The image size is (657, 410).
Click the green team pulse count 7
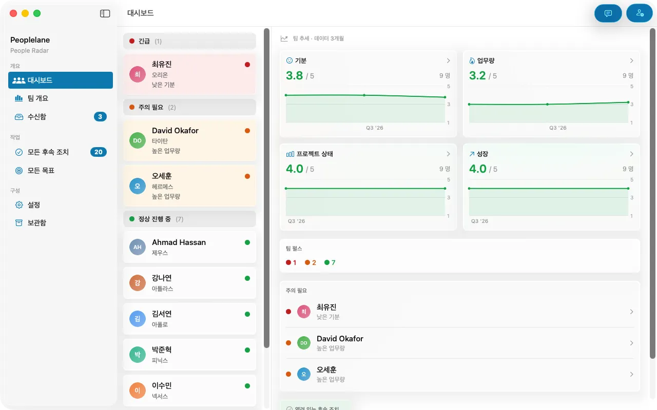[x=330, y=262]
